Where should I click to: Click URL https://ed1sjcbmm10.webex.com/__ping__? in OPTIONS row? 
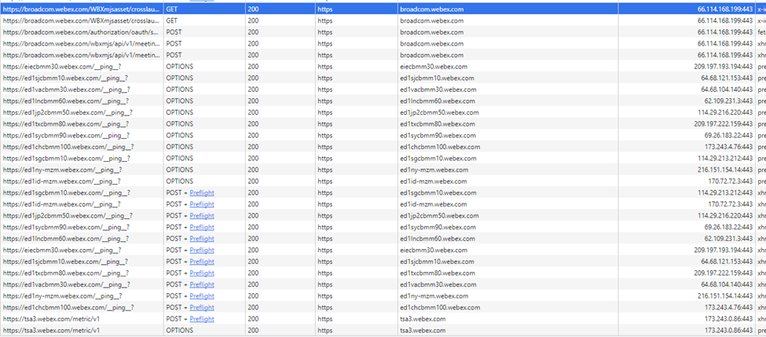coord(66,78)
